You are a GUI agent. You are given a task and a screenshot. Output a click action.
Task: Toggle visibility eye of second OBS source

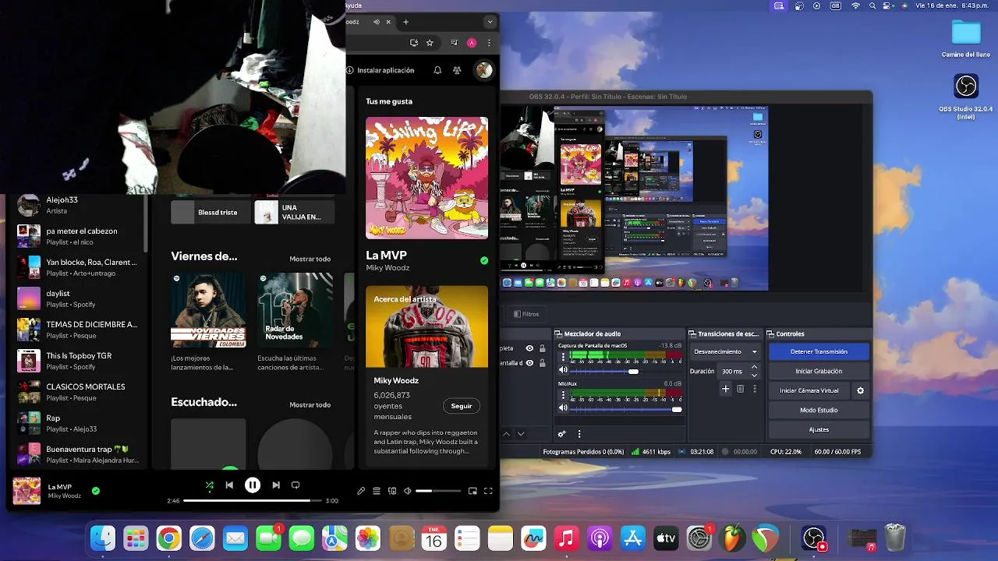coord(529,362)
